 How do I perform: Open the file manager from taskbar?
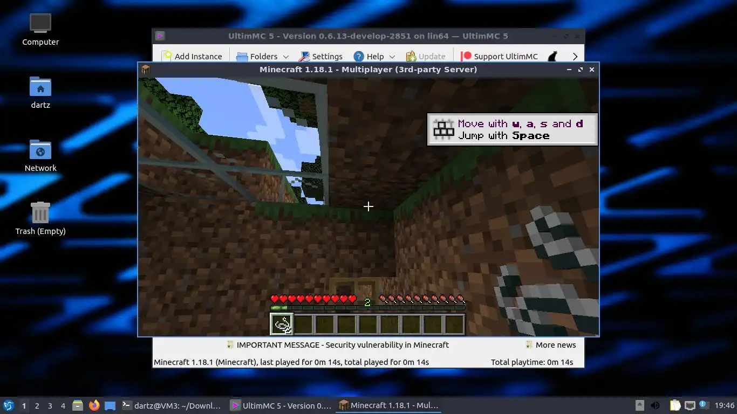78,405
